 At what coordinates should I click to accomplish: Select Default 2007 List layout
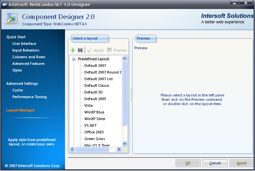point(98,79)
